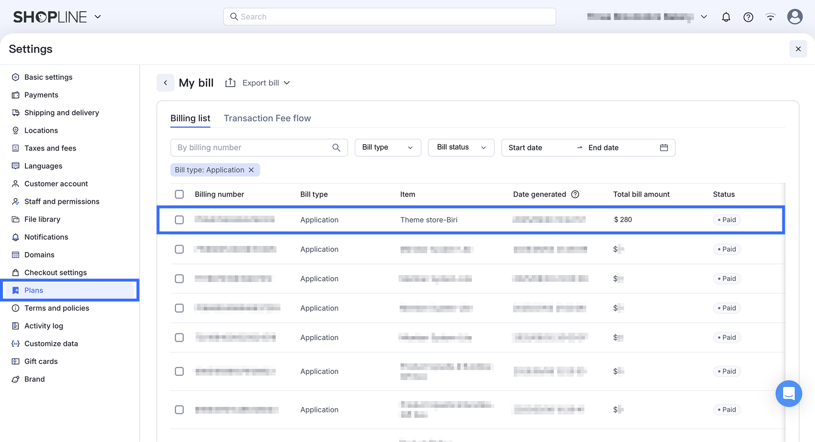Click the calendar icon in date range

coord(664,148)
